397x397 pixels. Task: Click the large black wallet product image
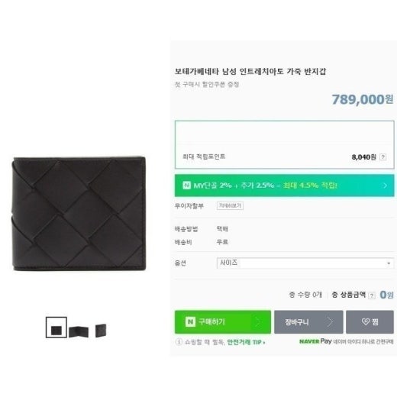79,214
